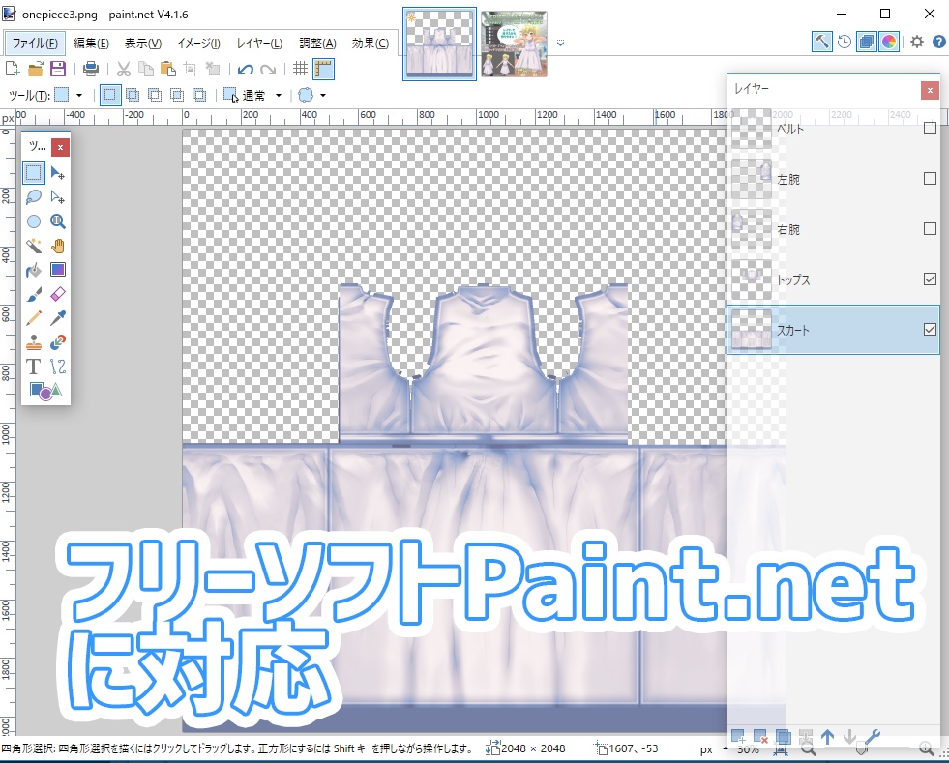Click the New file icon
The width and height of the screenshot is (949, 763).
coord(13,69)
